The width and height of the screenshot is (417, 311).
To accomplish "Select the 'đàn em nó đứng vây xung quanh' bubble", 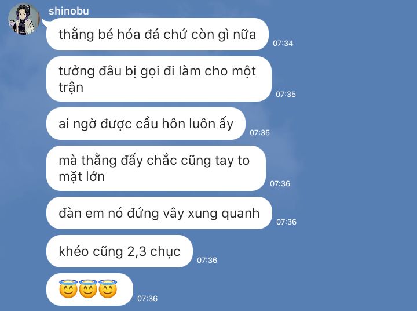I will (x=159, y=213).
